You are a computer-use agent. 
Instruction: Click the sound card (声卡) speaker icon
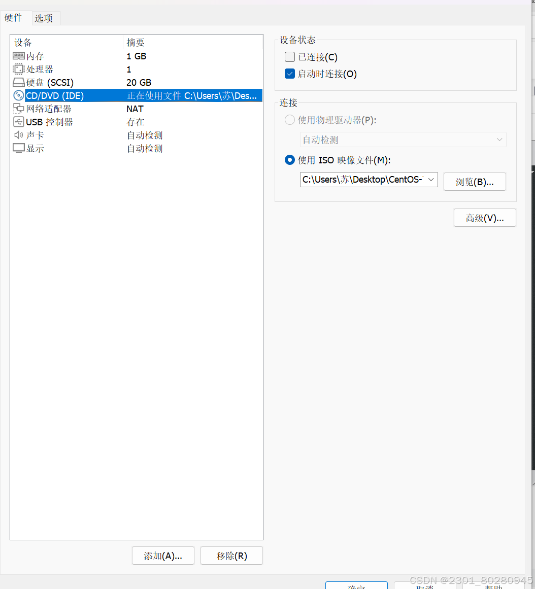19,135
